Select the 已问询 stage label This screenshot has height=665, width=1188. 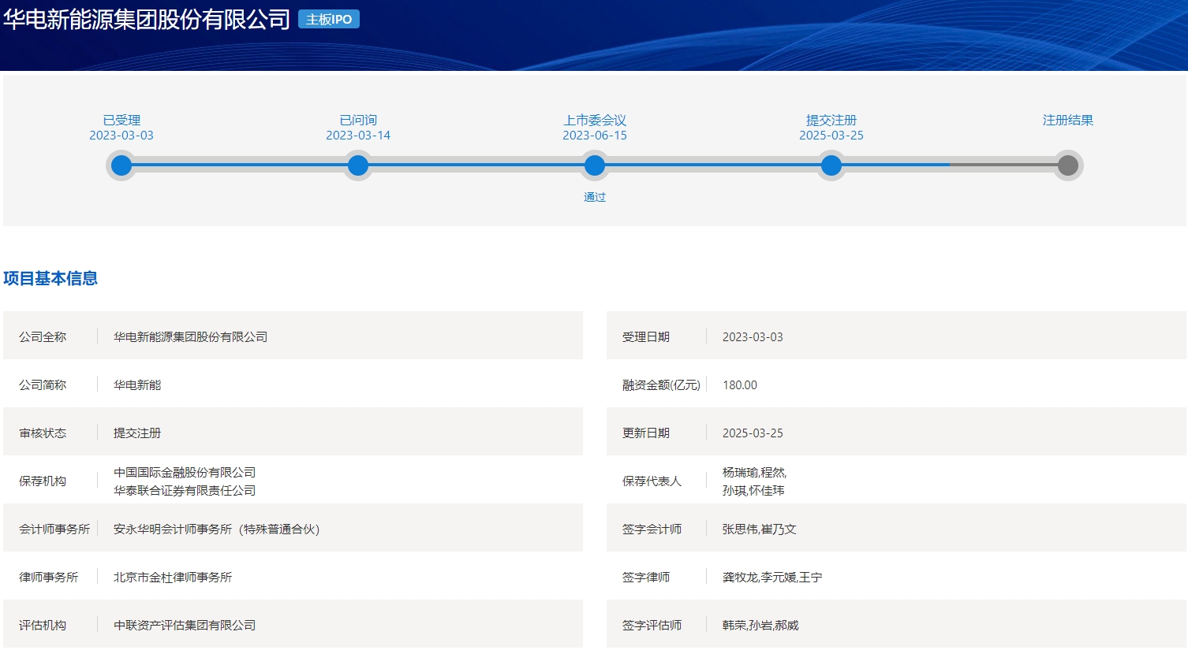[358, 120]
